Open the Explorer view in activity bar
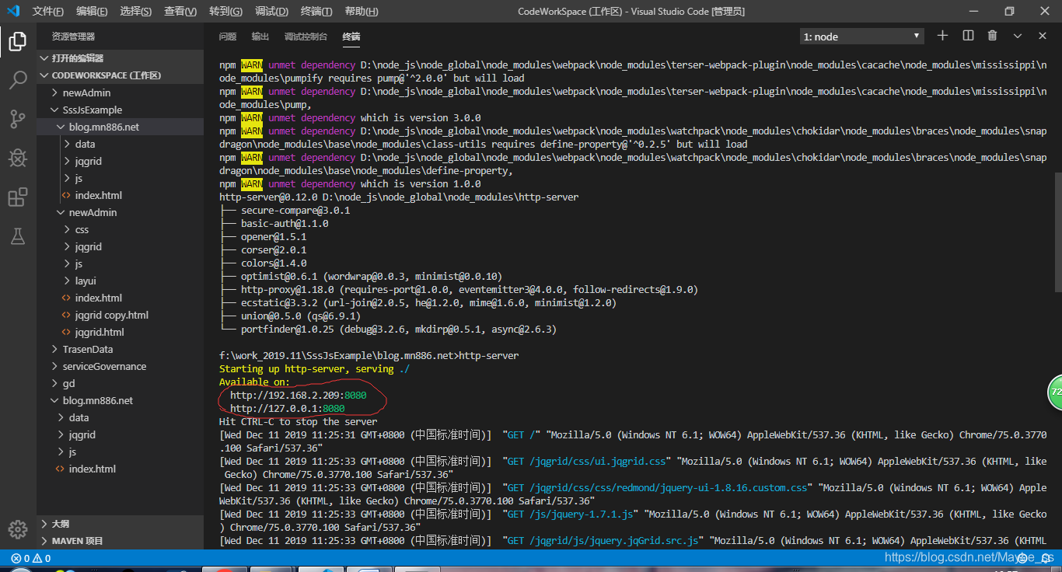Screen dimensions: 1062x572 pyautogui.click(x=17, y=40)
